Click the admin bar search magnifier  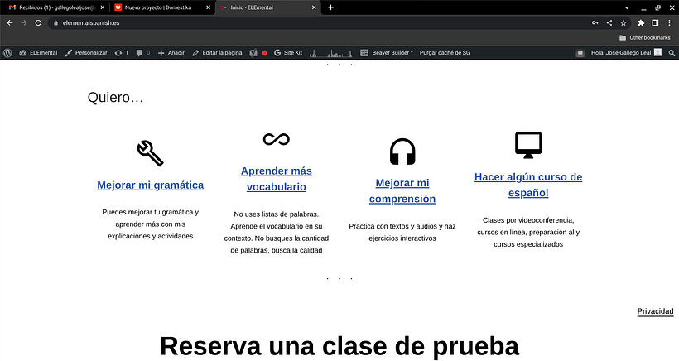pyautogui.click(x=672, y=53)
